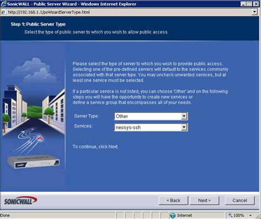Screen dimensions: 261x219
Task: Open the Services dropdown showing neosys-ssh
Action: (x=151, y=127)
